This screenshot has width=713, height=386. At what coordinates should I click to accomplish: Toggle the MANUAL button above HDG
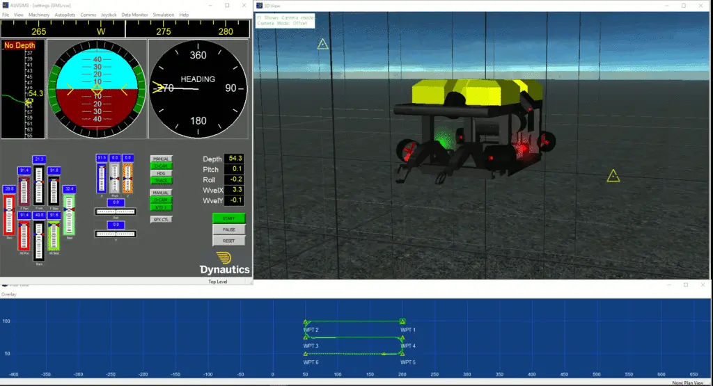pos(161,159)
